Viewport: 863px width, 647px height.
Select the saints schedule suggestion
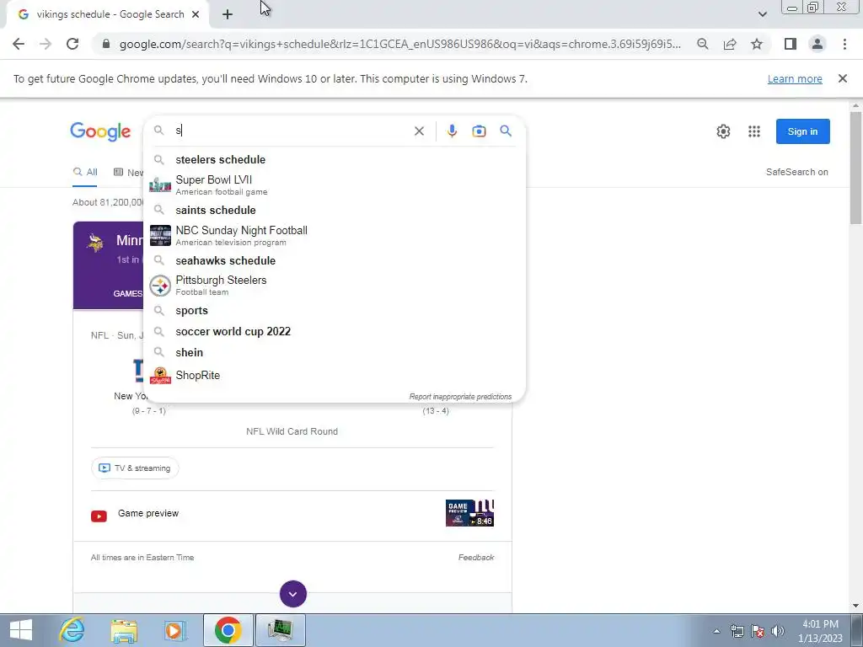pos(334,210)
